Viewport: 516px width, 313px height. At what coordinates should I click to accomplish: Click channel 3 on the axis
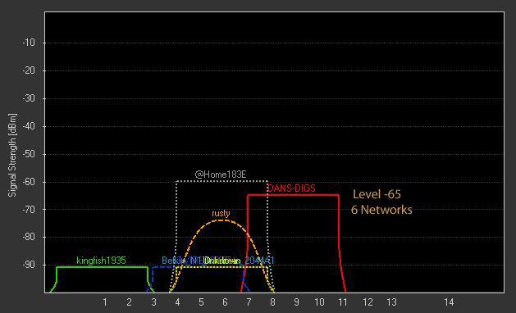click(153, 302)
